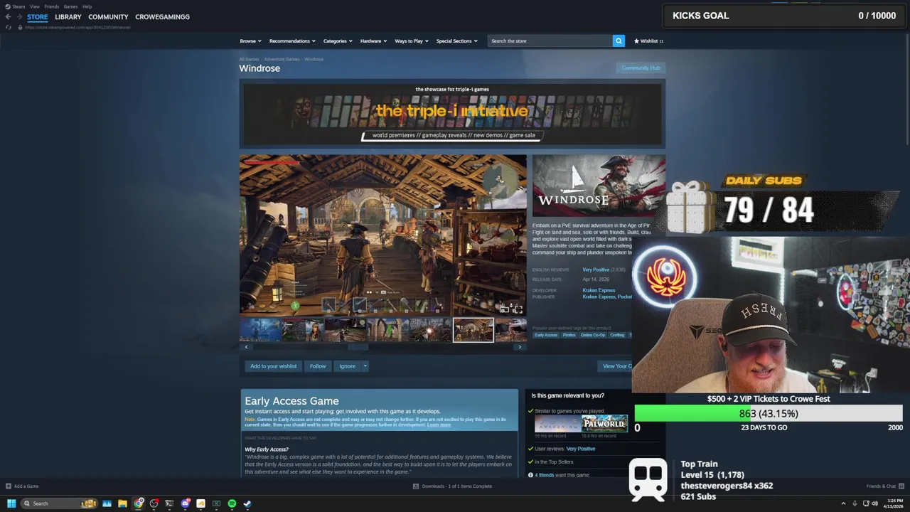This screenshot has height=512, width=910.
Task: Follow the Learn more early access link
Action: (439, 425)
